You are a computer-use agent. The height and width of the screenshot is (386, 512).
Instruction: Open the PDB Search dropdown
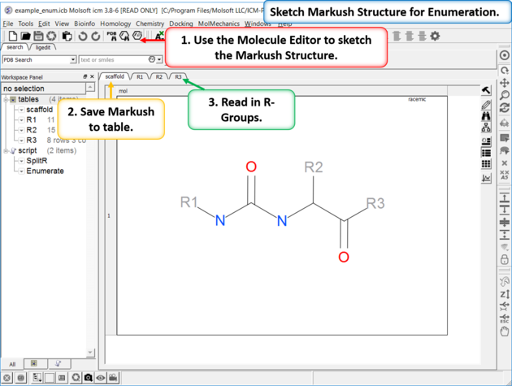click(x=72, y=59)
